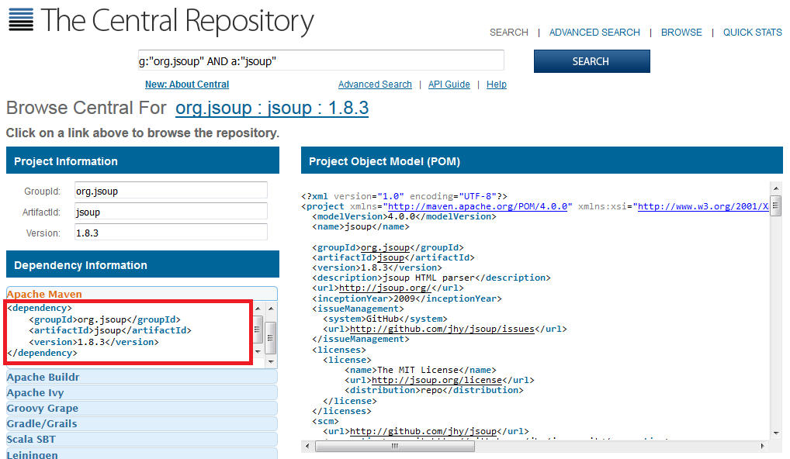
Task: Click inside the GroupId text field
Action: [x=170, y=190]
